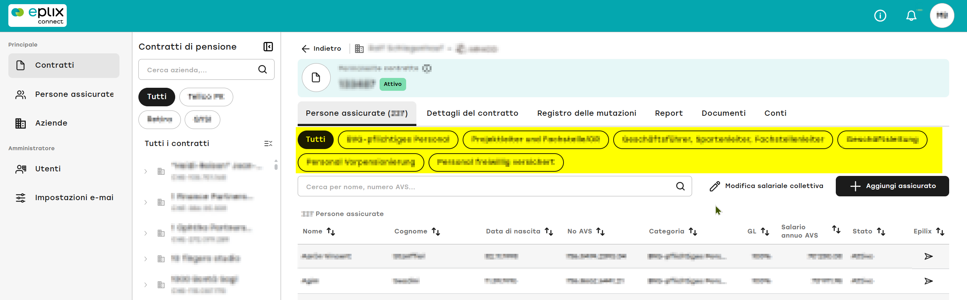967x300 pixels.
Task: Open Impostazioni e-mail in sidebar
Action: pos(64,198)
